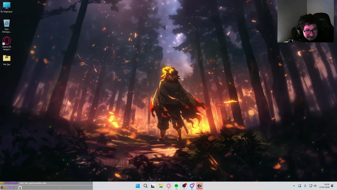Open the Bu bilgisayar desktop icon
337x190 pixels.
tap(7, 7)
